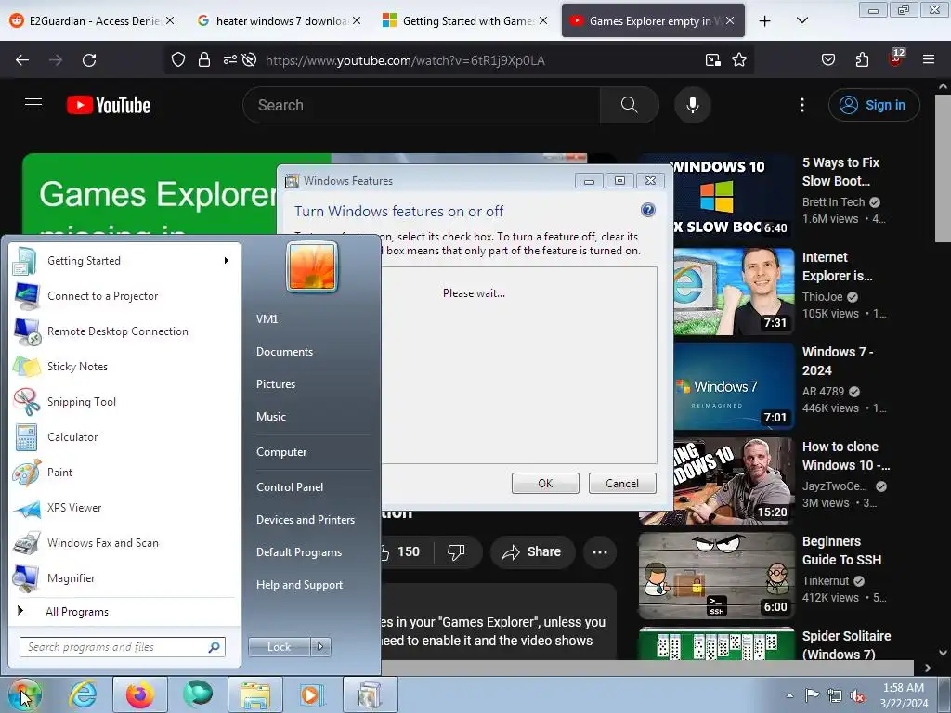Open Help and Support
The width and height of the screenshot is (951, 713).
[x=299, y=585]
